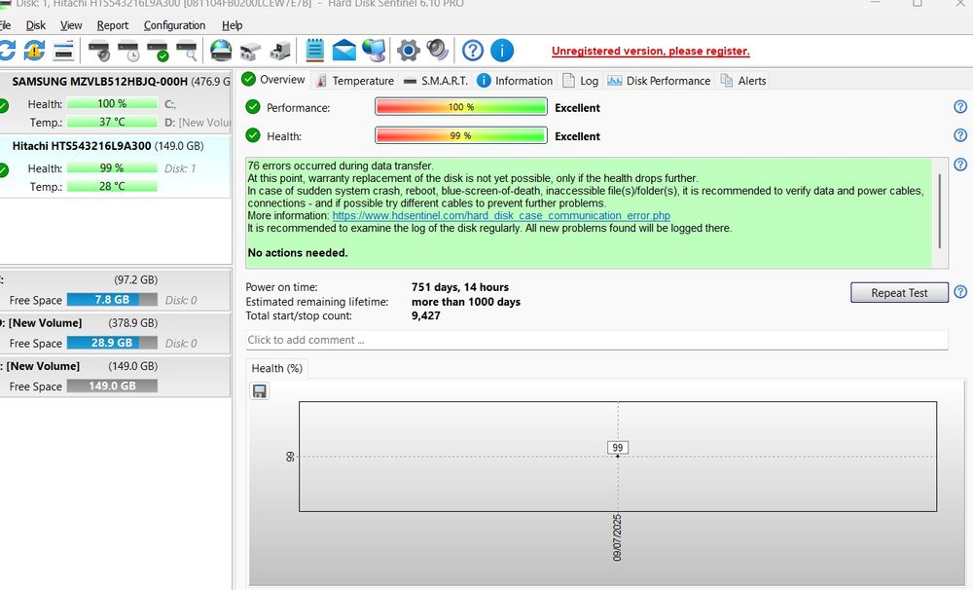The width and height of the screenshot is (973, 590).
Task: Click the 7.8 GB free space bar
Action: 112,299
